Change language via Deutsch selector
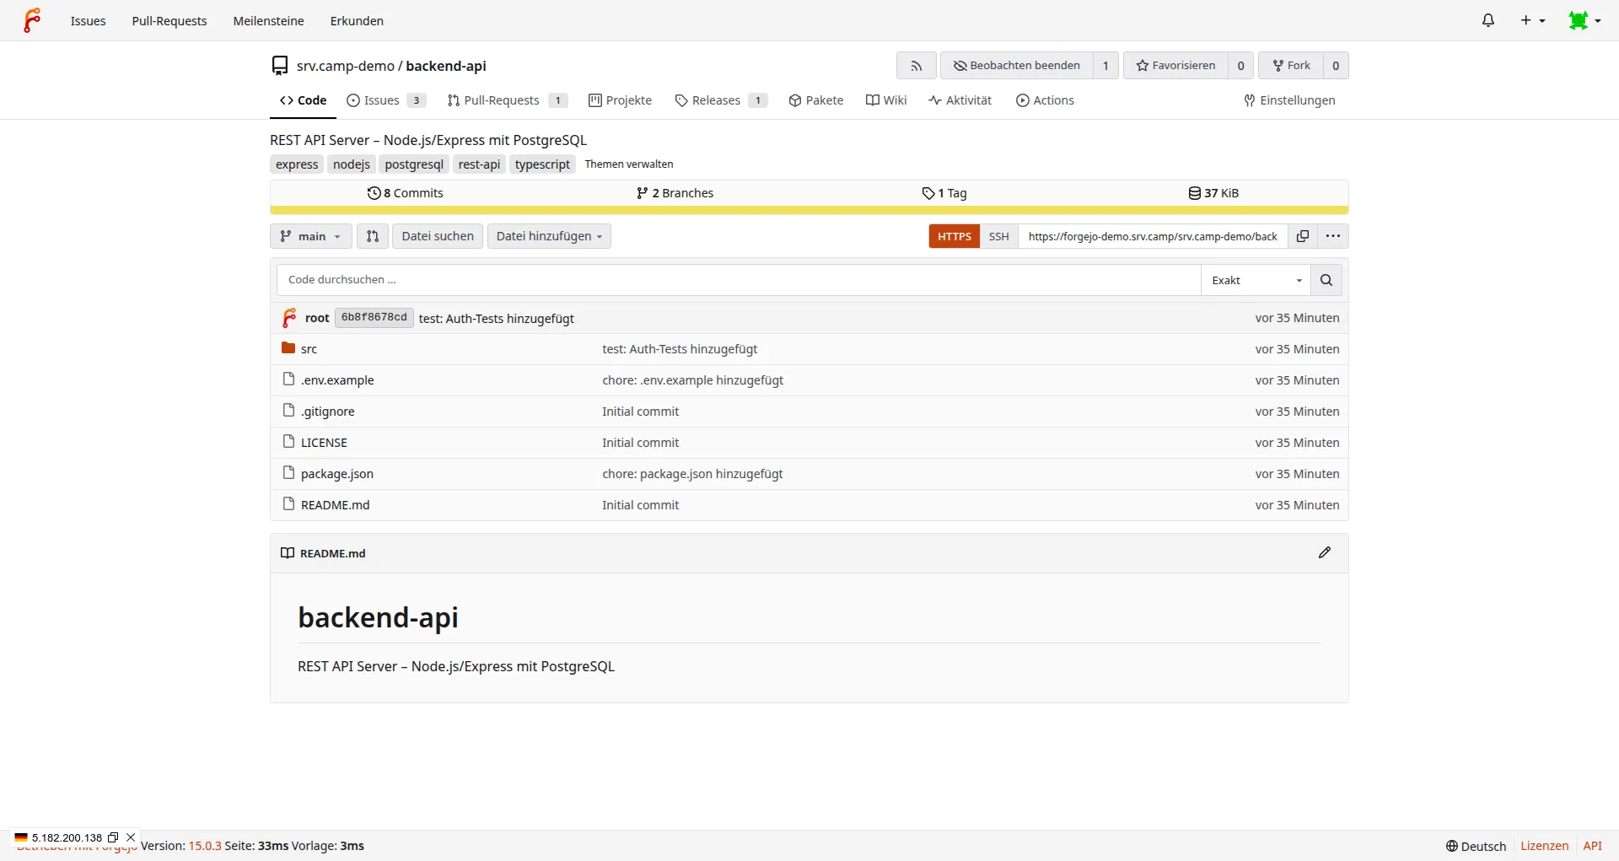1619x861 pixels. point(1476,846)
